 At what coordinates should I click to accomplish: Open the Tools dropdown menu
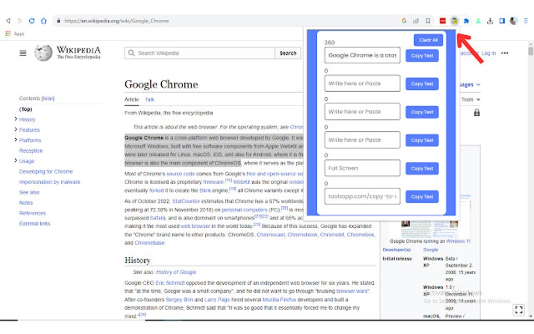(x=470, y=99)
